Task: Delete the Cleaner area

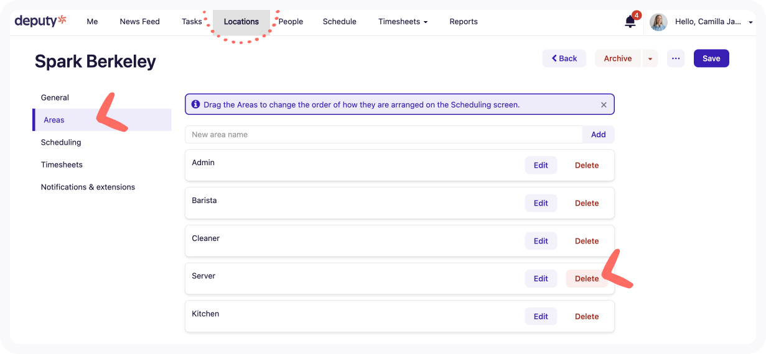Action: click(587, 241)
